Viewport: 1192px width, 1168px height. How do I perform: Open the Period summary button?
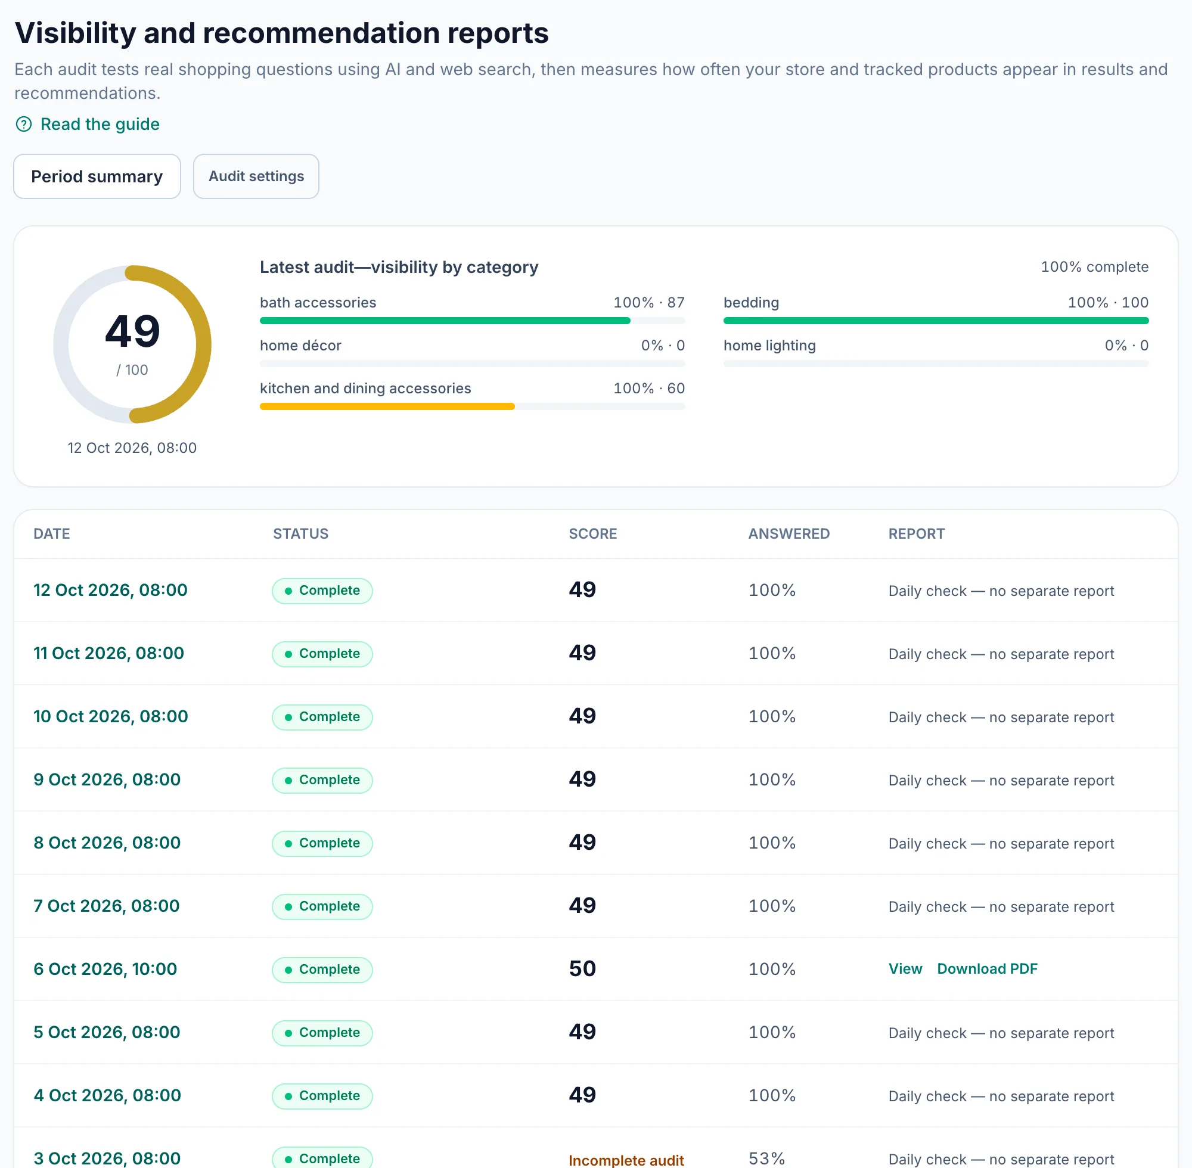coord(97,176)
